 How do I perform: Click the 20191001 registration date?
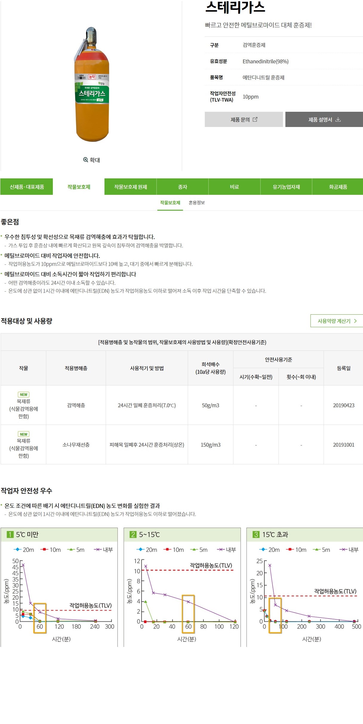(344, 445)
